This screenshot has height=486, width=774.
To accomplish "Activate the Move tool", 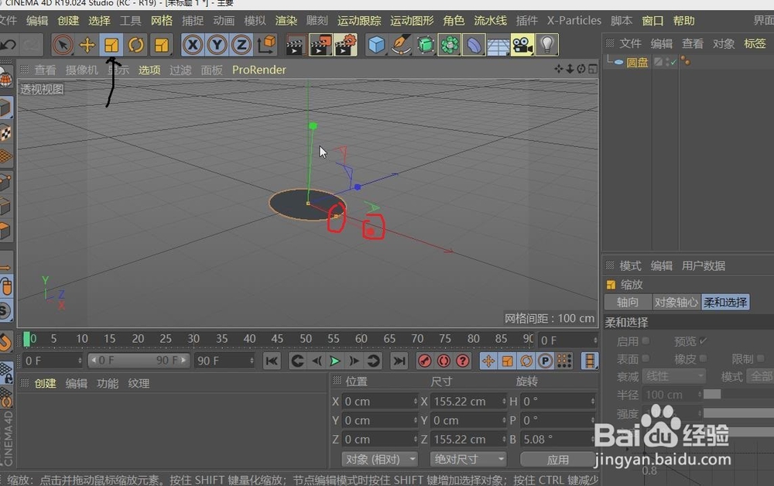I will (x=87, y=46).
